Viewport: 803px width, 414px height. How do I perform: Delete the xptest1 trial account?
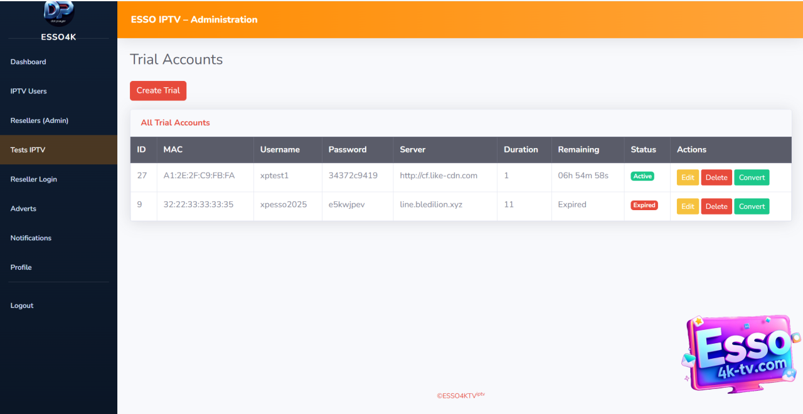coord(716,178)
